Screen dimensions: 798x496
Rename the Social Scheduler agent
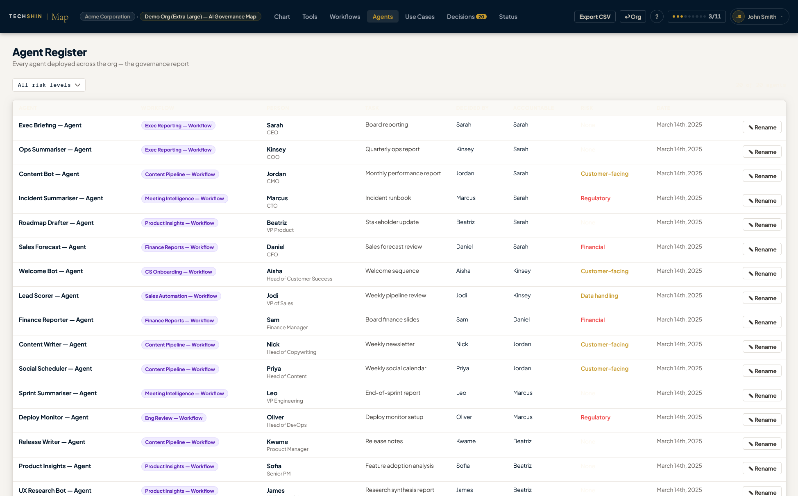[762, 371]
